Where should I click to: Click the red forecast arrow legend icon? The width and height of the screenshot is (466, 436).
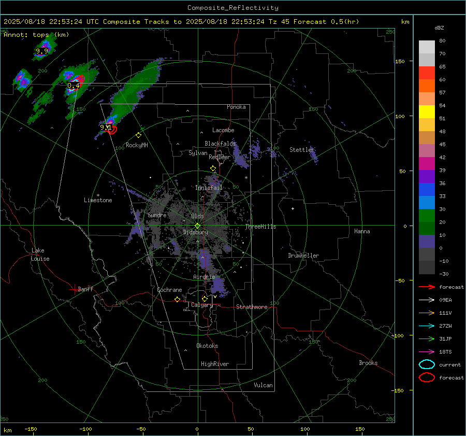coord(427,287)
